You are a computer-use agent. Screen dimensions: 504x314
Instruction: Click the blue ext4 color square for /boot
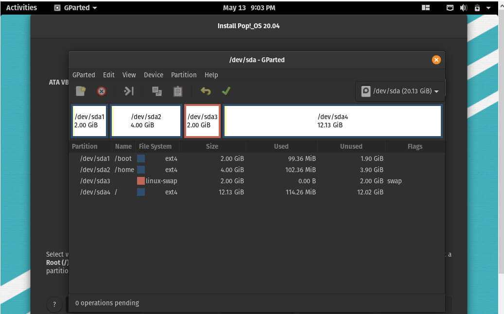coord(141,158)
